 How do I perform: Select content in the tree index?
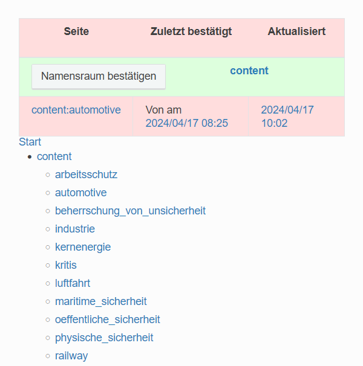54,156
